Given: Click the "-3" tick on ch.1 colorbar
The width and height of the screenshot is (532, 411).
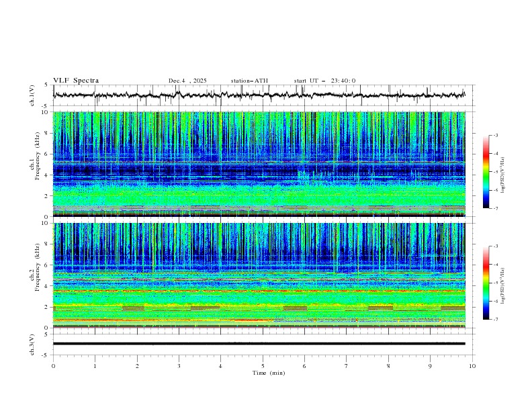Looking at the screenshot, I should pos(496,135).
